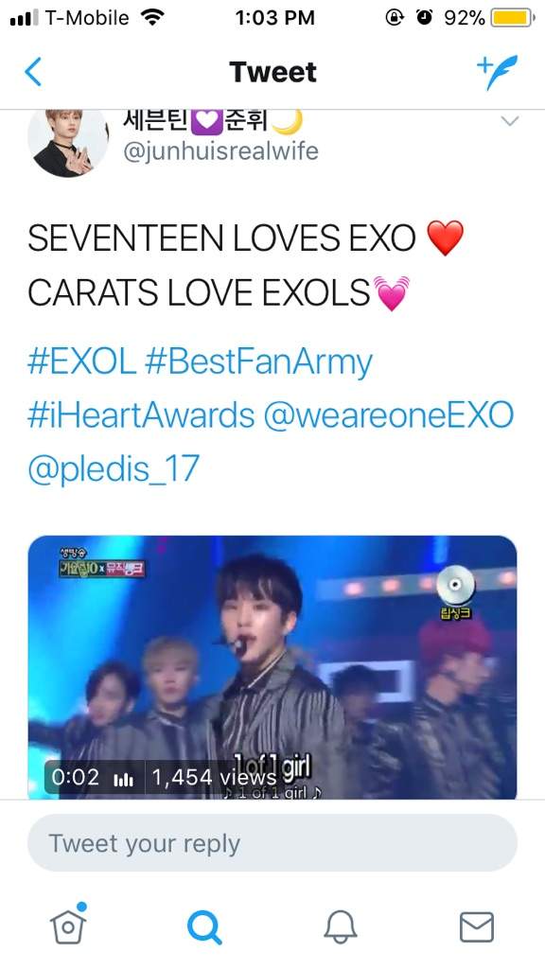
Task: Visit the @weareoneEXO mention
Action: tap(389, 415)
